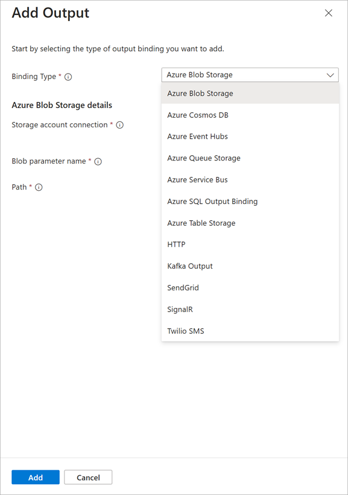Click the info icon beside Binding Type

tap(68, 77)
